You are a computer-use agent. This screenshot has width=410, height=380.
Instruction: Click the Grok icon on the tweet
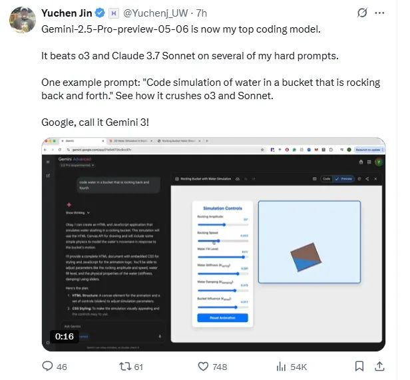coord(363,13)
